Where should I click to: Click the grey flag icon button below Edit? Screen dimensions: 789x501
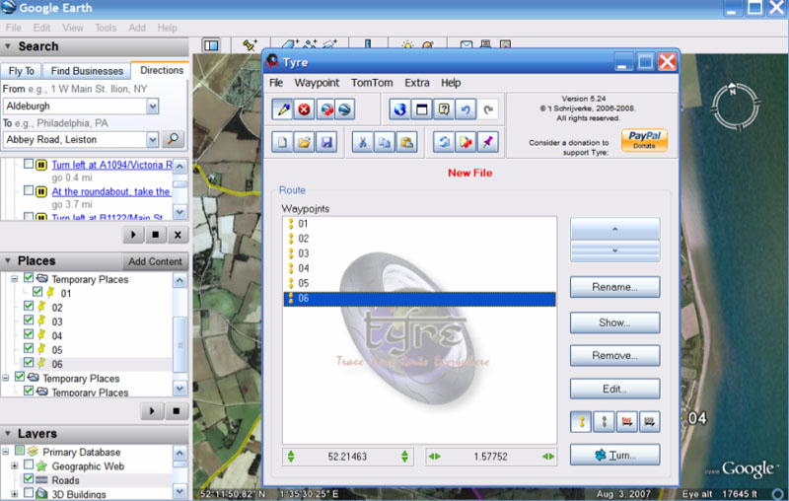click(x=650, y=421)
